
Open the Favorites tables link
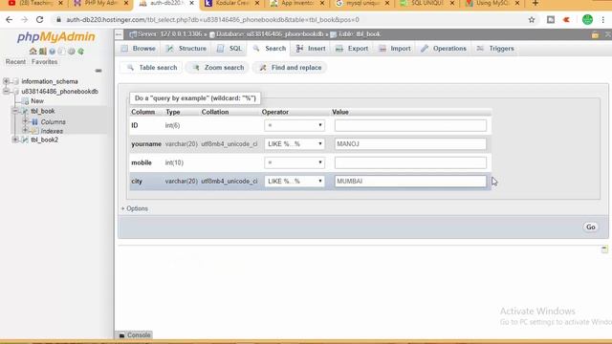click(45, 61)
